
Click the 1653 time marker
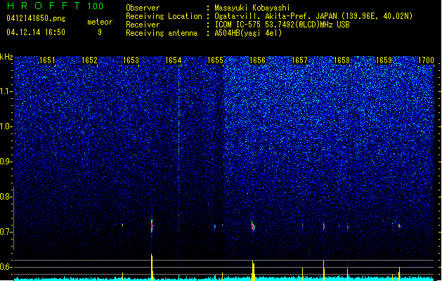coord(131,60)
